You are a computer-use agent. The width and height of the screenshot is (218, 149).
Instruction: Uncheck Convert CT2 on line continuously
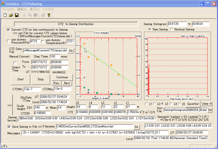[8, 30]
